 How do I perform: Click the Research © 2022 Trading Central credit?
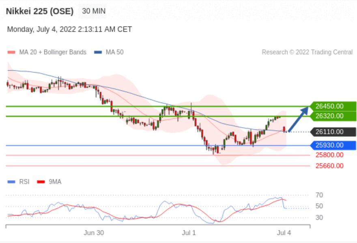tap(307, 52)
